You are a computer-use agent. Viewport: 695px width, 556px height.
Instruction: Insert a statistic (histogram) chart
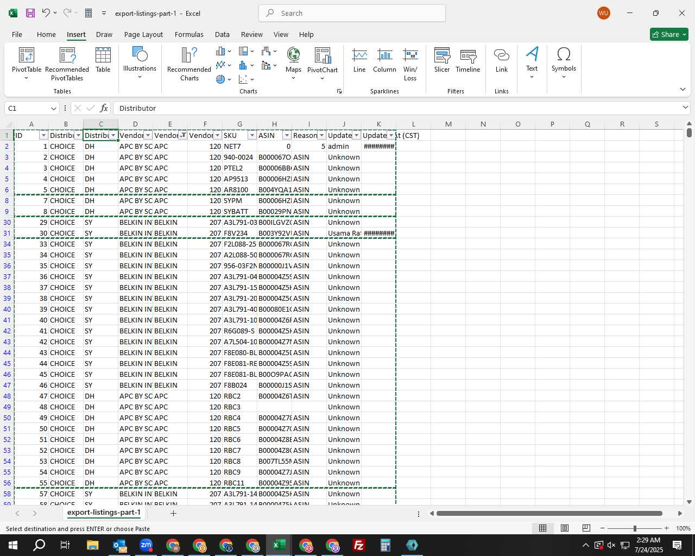[x=246, y=65]
